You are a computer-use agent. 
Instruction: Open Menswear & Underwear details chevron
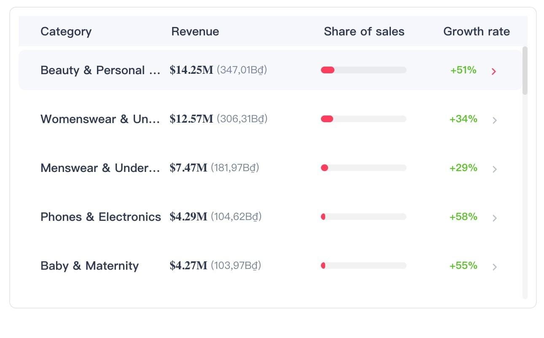click(495, 169)
